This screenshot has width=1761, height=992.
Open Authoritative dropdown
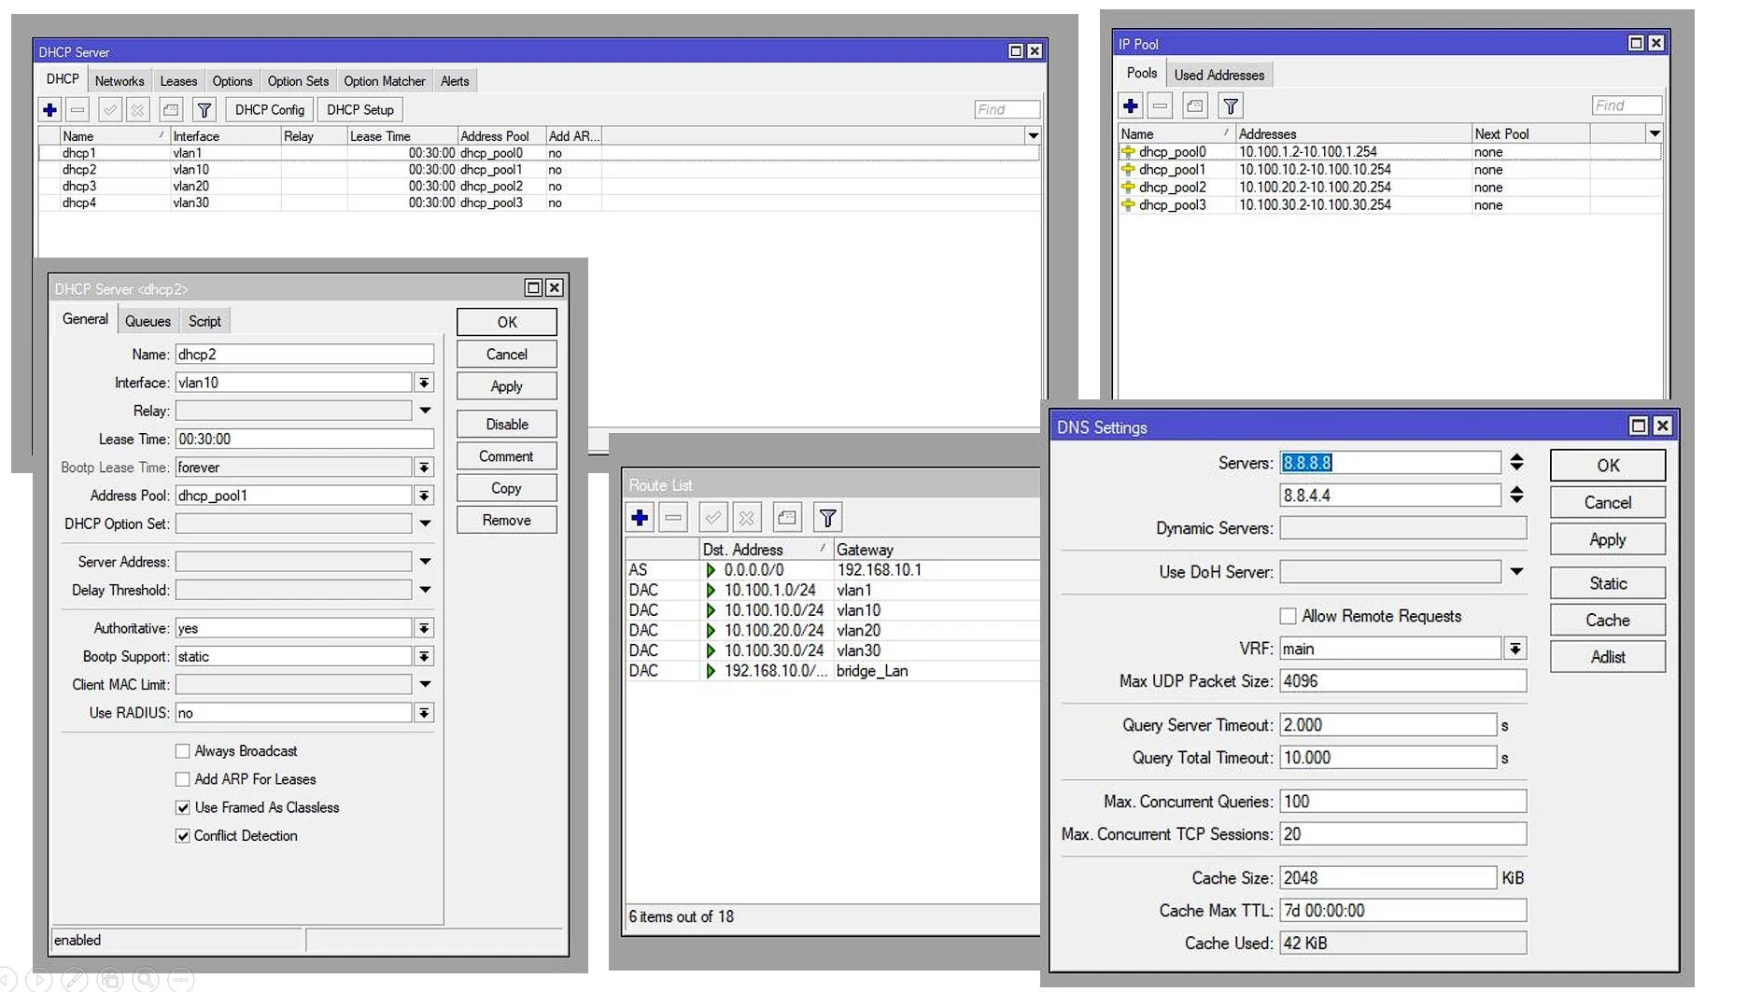pos(424,629)
